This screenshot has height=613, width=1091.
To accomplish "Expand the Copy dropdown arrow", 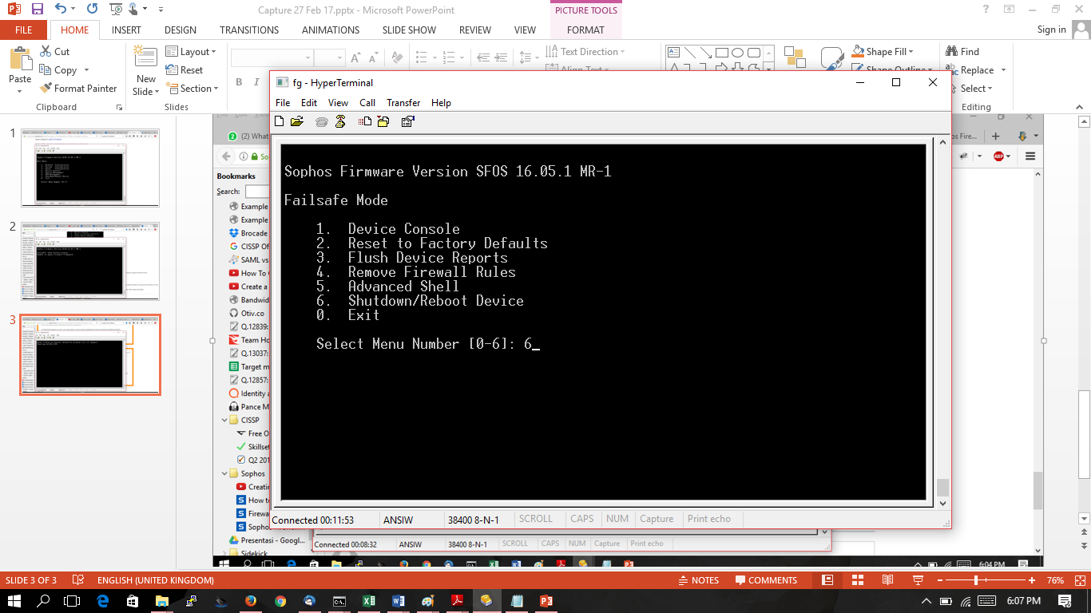I will 86,70.
